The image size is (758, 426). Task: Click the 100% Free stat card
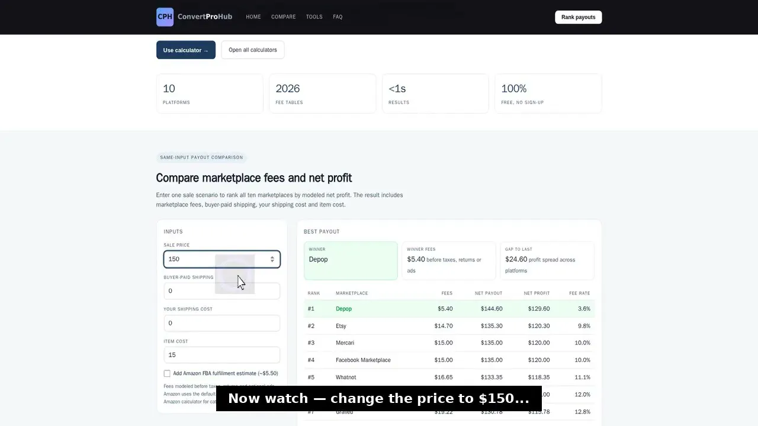point(548,93)
